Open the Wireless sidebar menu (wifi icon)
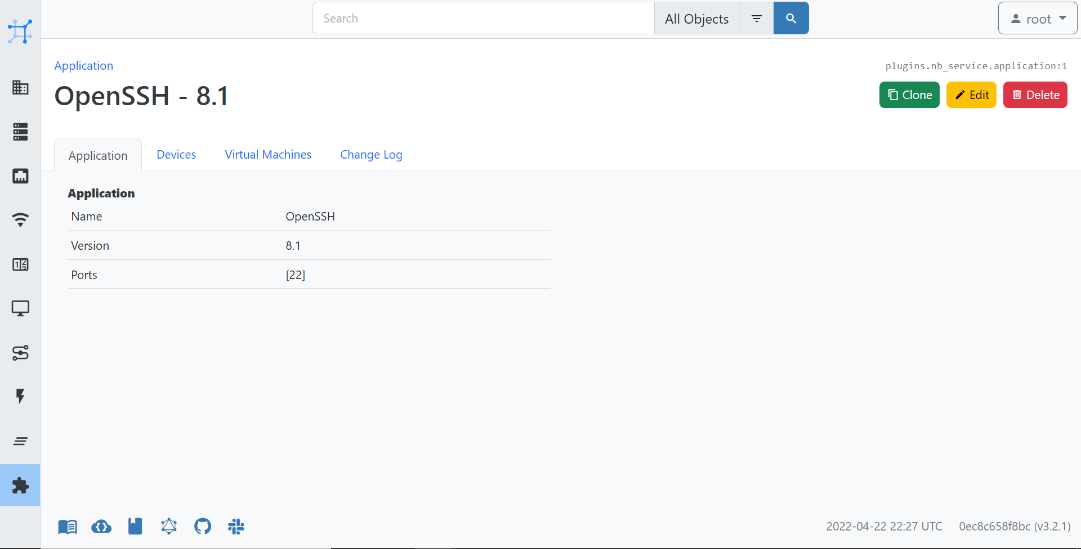Viewport: 1081px width, 549px height. click(20, 220)
